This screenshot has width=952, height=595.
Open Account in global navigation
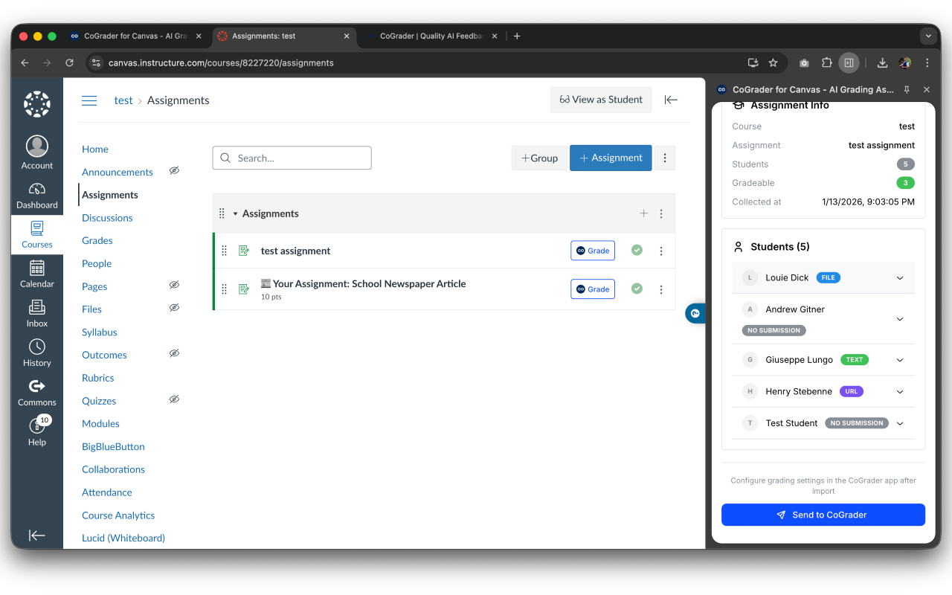tap(37, 152)
